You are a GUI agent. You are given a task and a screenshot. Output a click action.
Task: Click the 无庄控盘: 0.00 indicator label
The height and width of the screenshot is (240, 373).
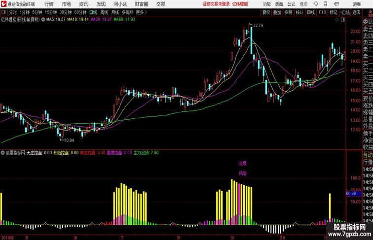pos(39,153)
